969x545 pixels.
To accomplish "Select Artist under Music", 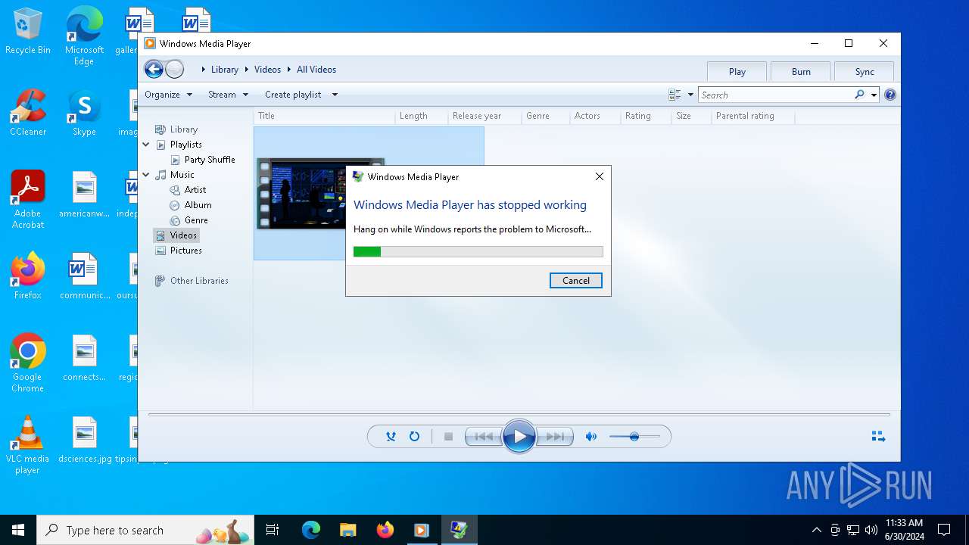I will (195, 190).
